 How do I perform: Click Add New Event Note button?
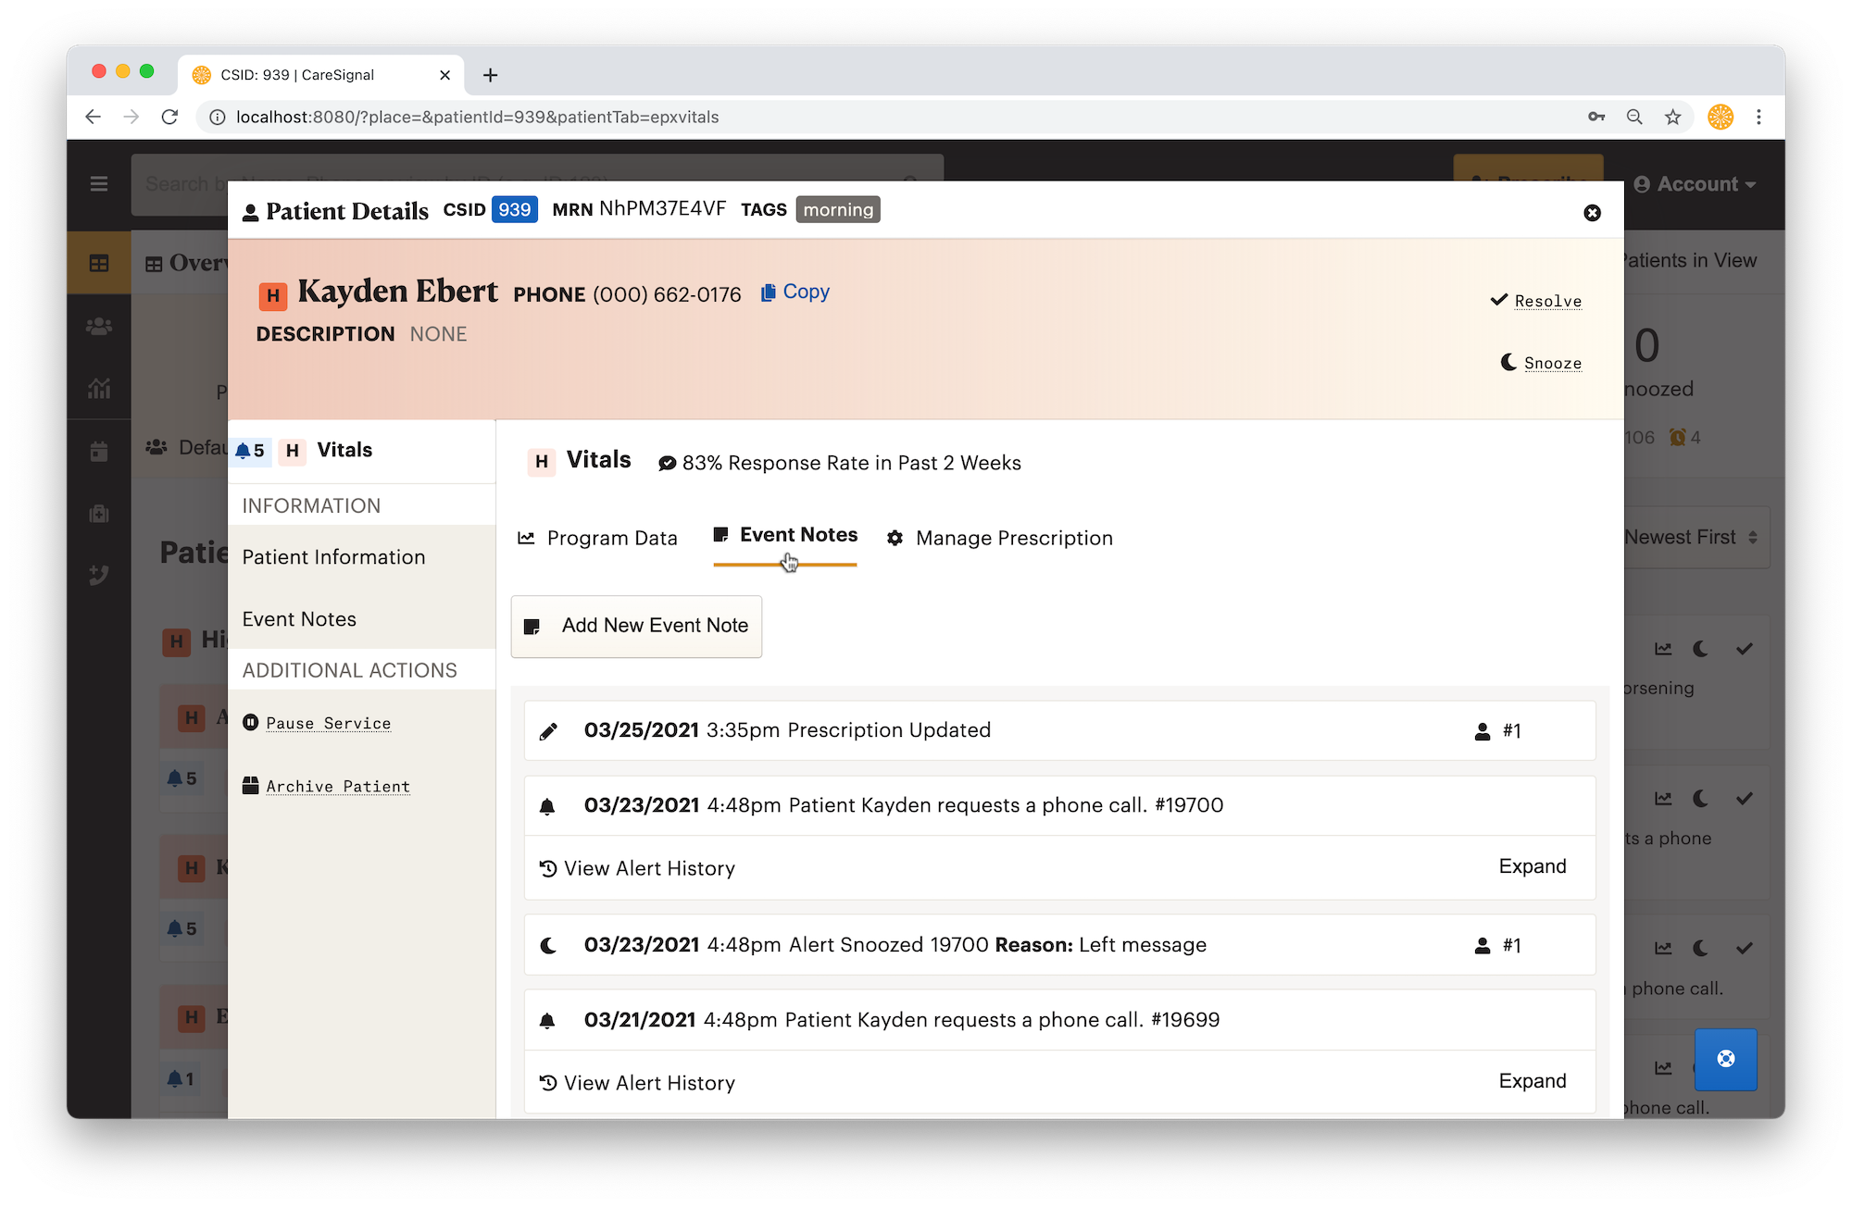click(636, 626)
